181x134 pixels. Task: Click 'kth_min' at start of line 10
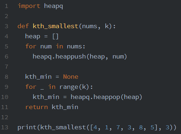click(46, 97)
